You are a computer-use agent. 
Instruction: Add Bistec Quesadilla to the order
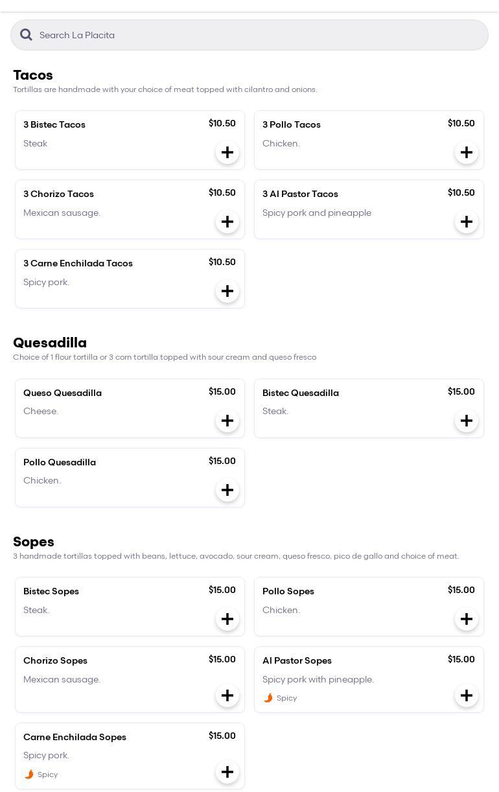467,421
